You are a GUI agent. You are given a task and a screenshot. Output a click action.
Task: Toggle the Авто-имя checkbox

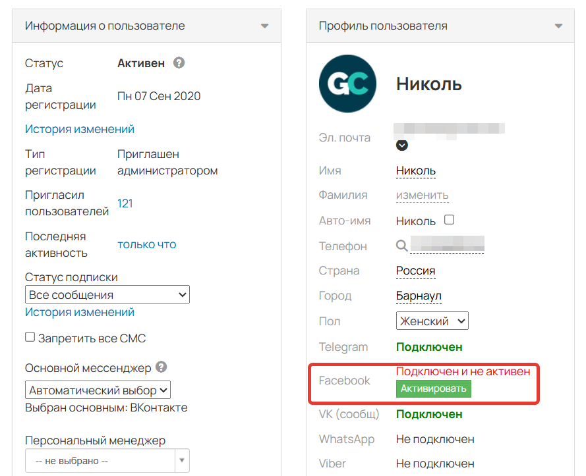pyautogui.click(x=450, y=220)
